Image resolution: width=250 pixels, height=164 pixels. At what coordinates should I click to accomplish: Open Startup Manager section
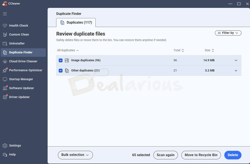pyautogui.click(x=23, y=79)
